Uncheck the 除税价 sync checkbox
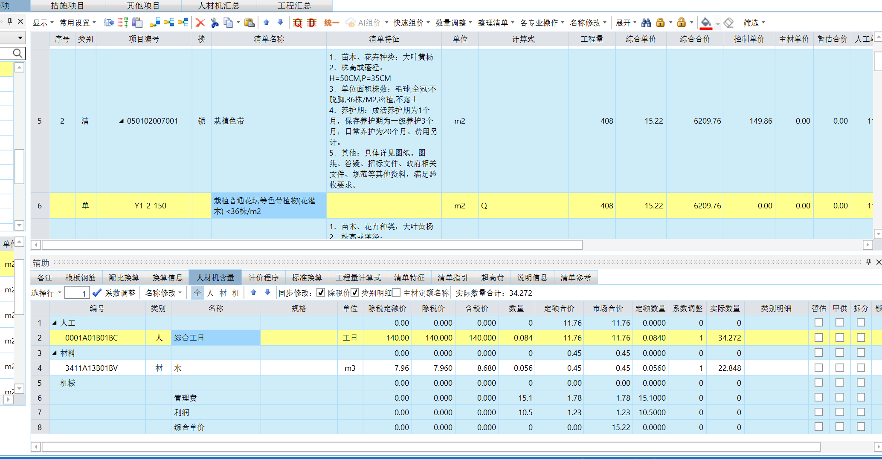Image resolution: width=882 pixels, height=459 pixels. click(x=321, y=293)
